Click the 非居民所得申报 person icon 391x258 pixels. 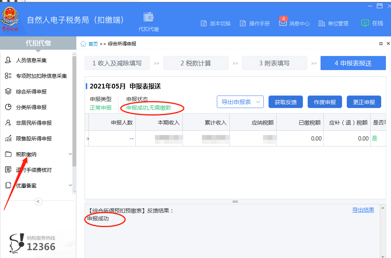(8, 123)
